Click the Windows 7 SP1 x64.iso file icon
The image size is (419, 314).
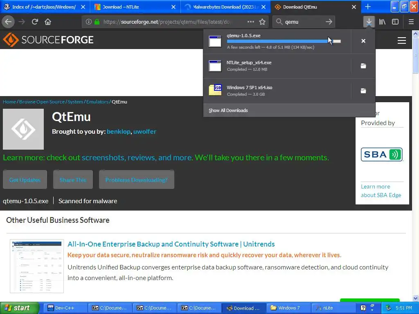pyautogui.click(x=215, y=90)
